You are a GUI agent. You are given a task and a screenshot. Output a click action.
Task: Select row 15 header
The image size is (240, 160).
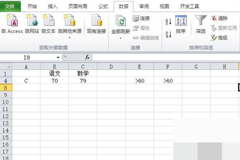(6, 137)
